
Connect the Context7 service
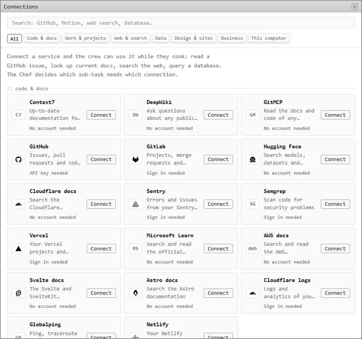[101, 115]
